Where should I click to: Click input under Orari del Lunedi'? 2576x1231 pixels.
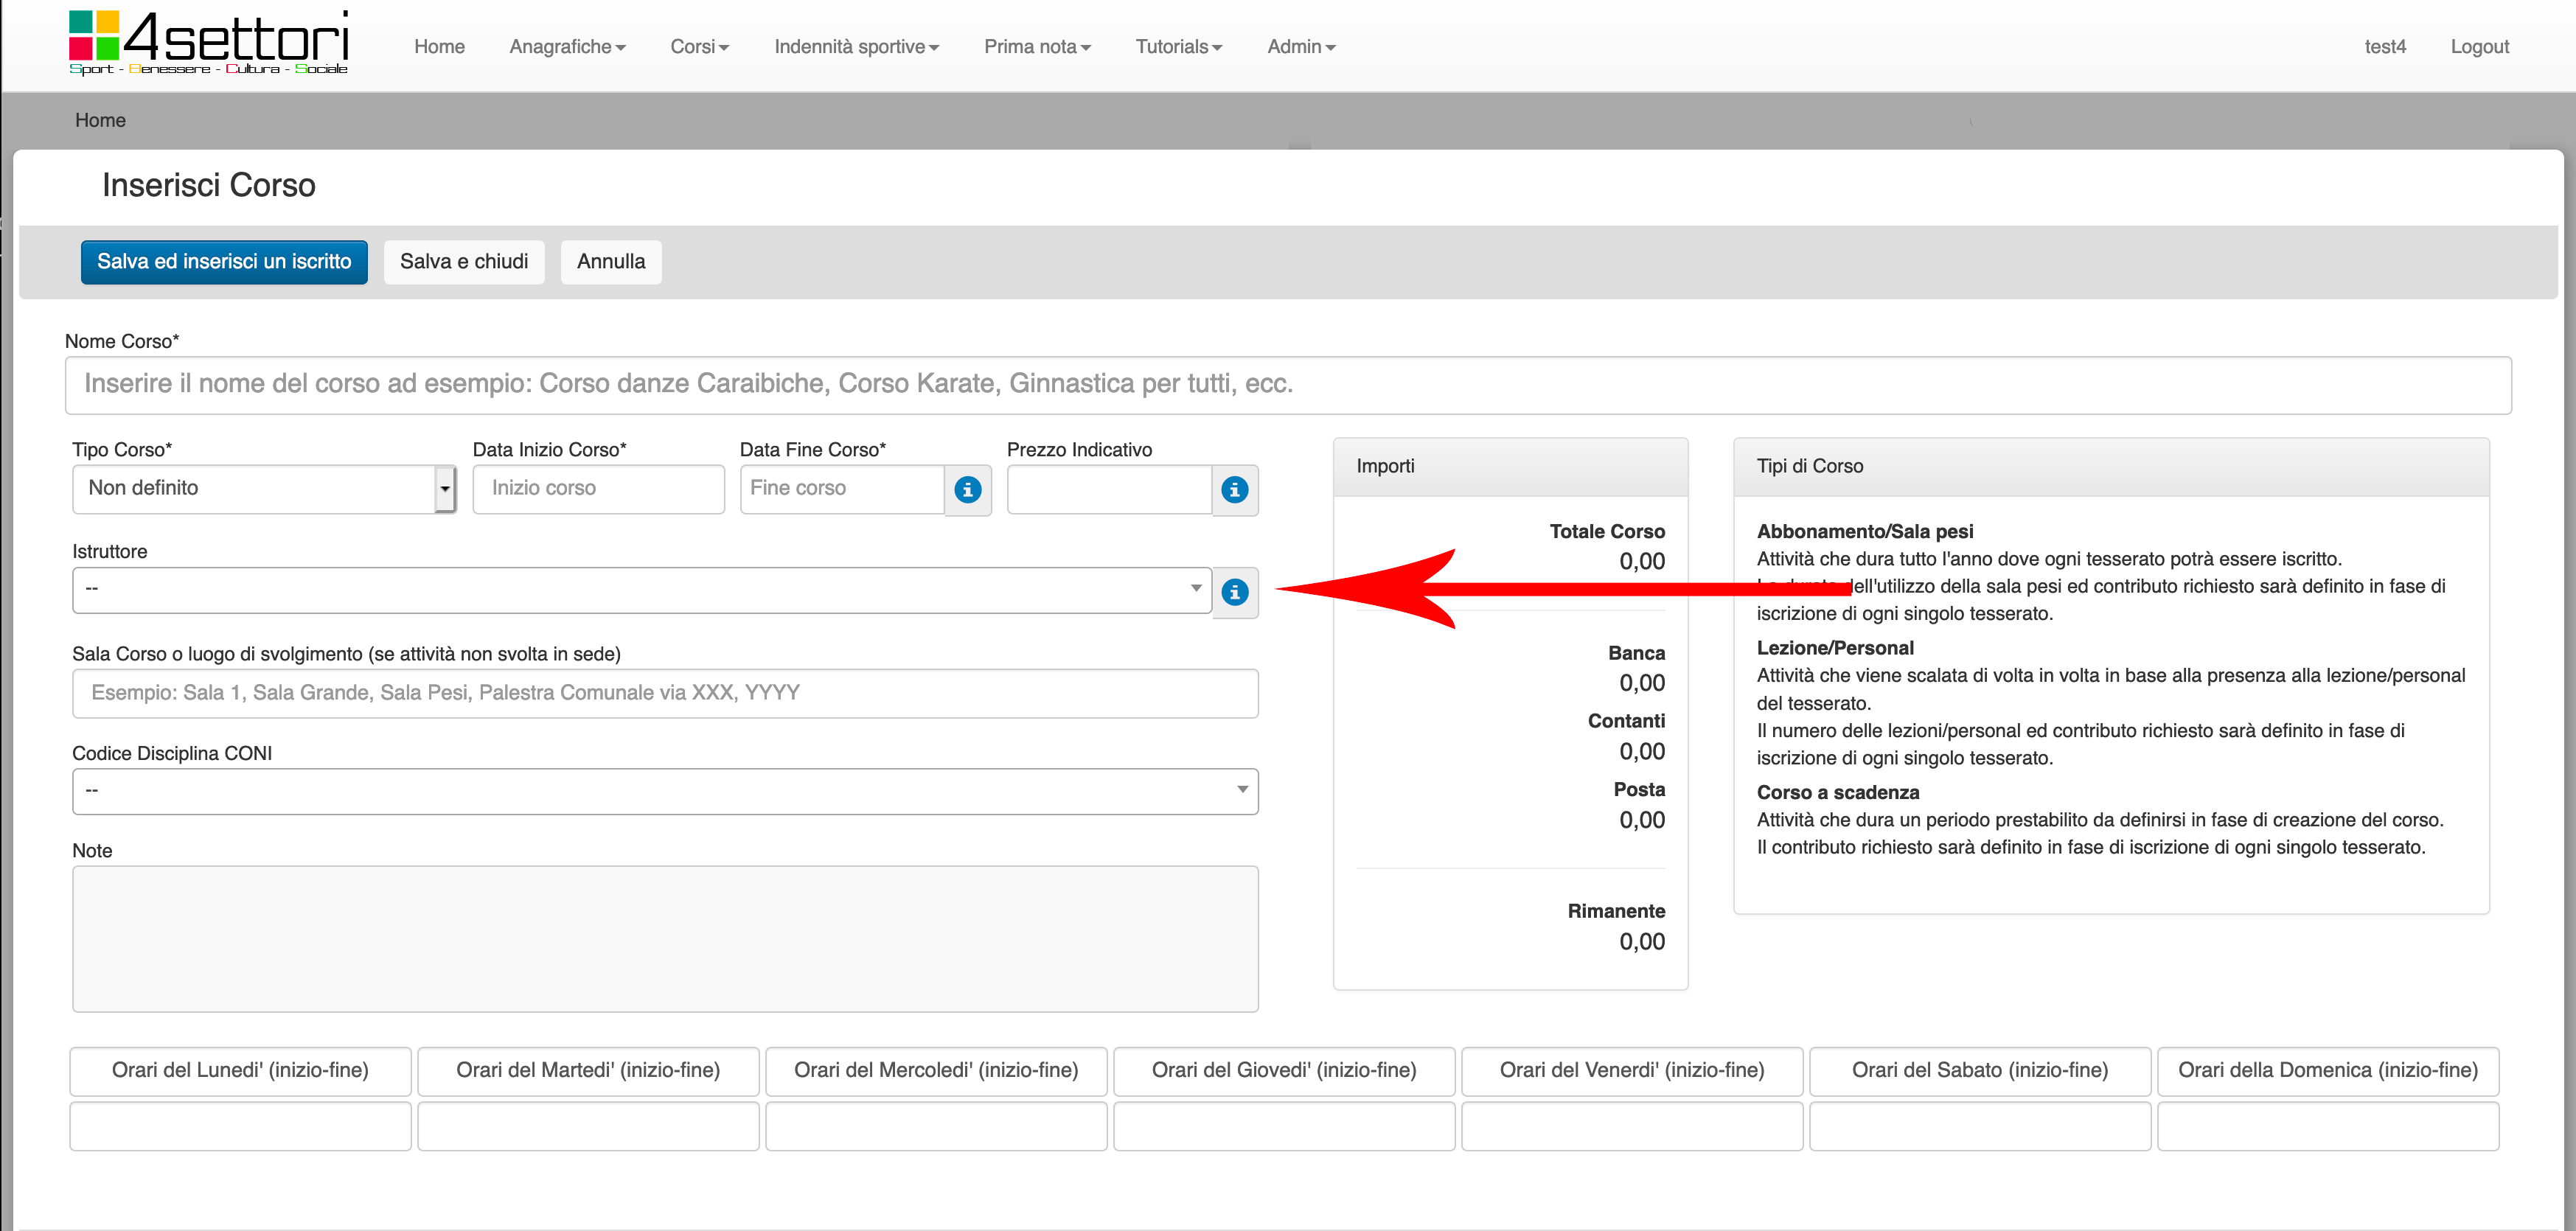[240, 1126]
